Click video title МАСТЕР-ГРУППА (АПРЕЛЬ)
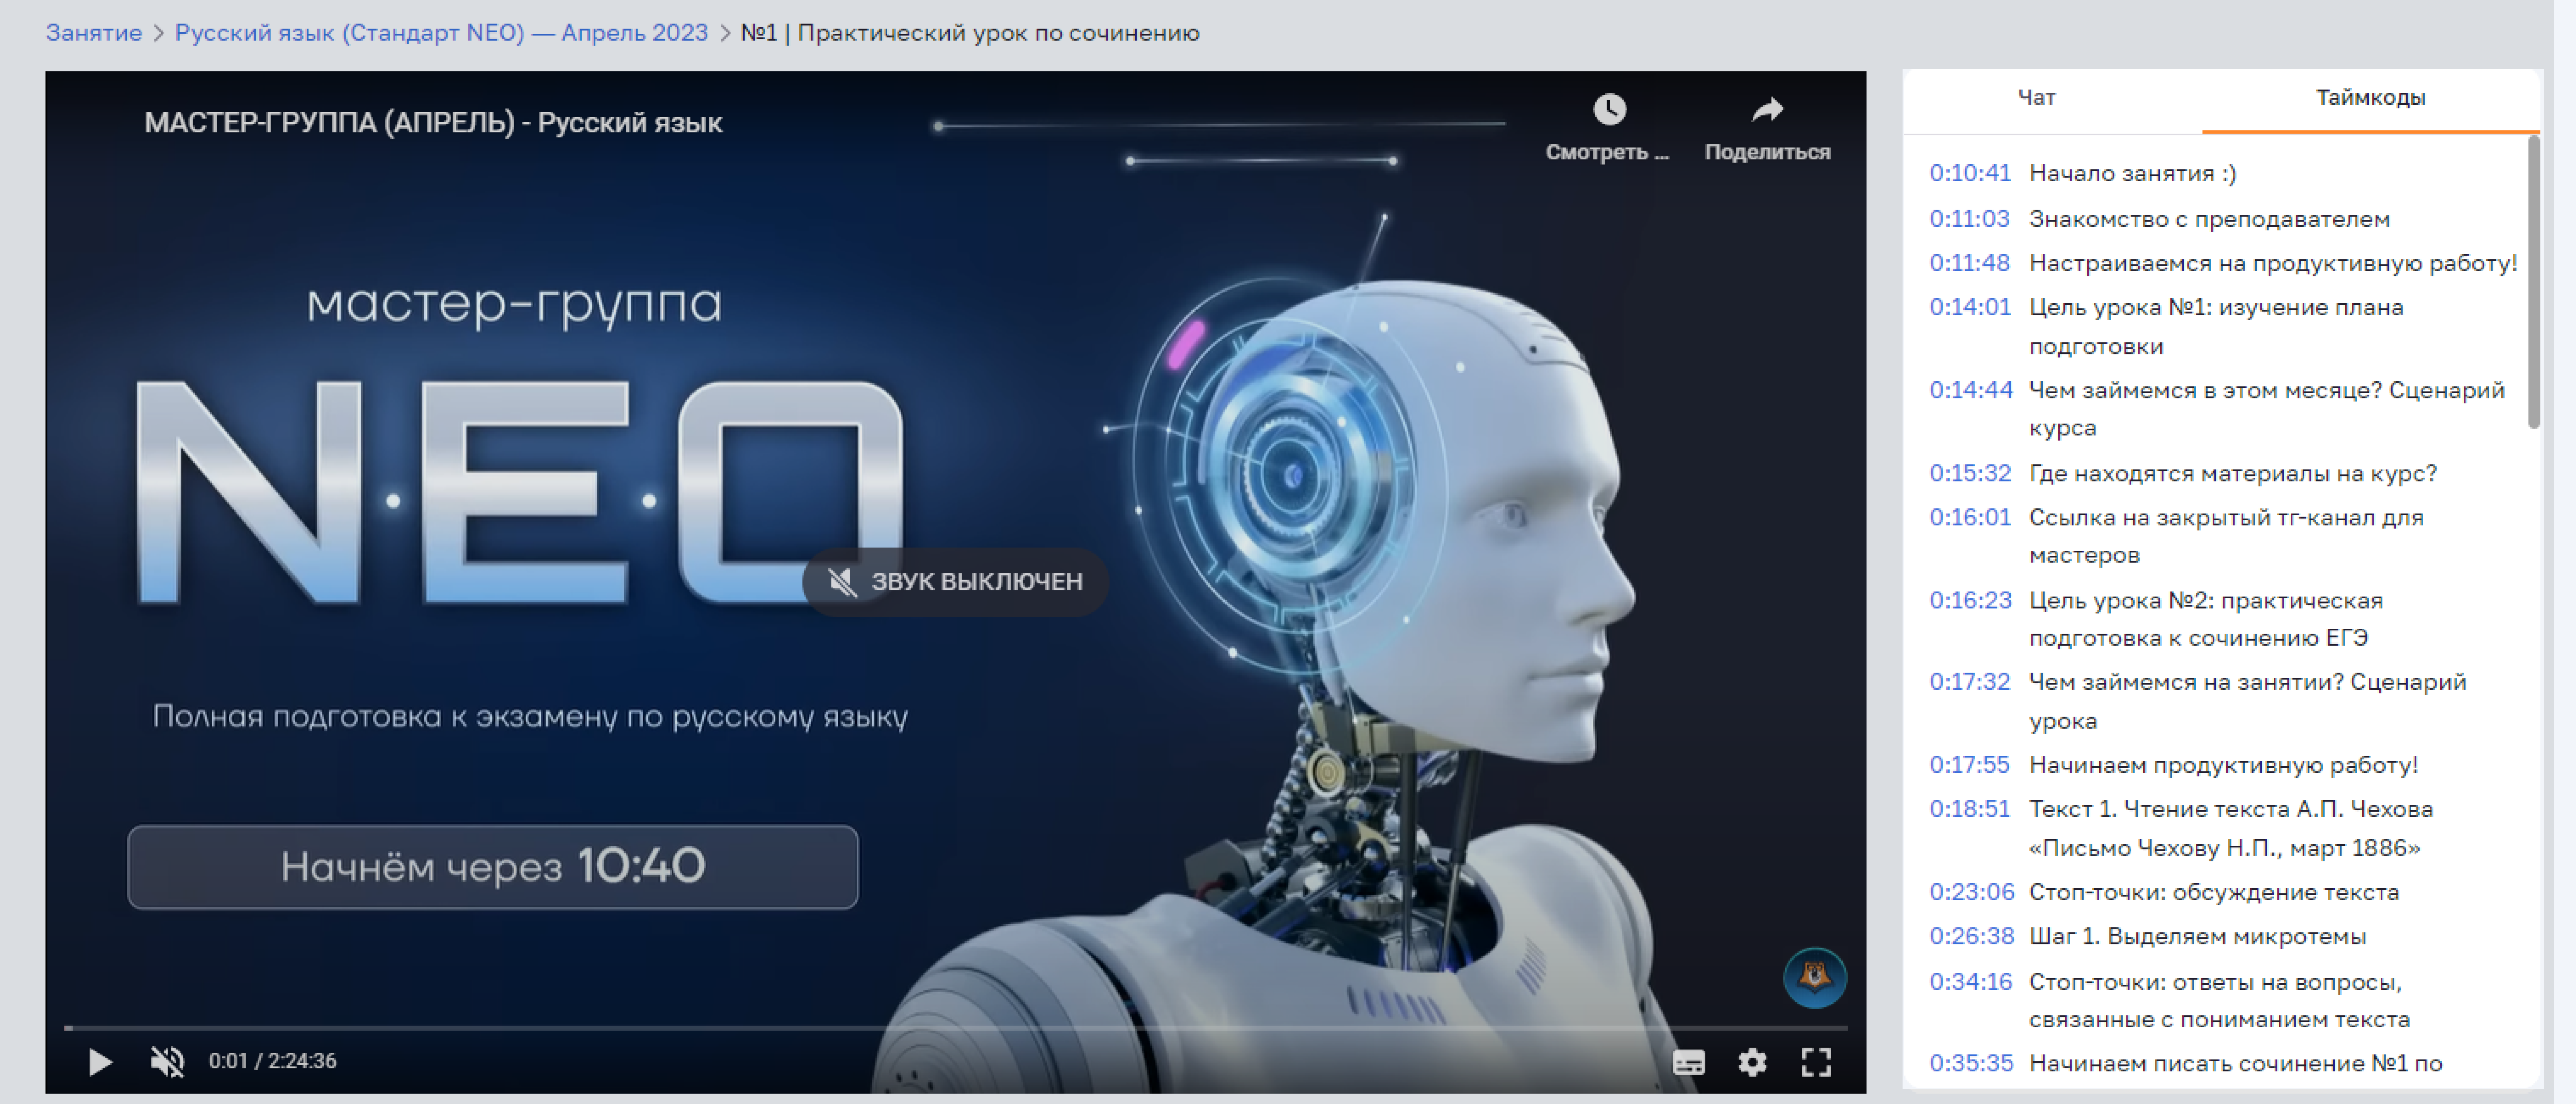 [433, 123]
